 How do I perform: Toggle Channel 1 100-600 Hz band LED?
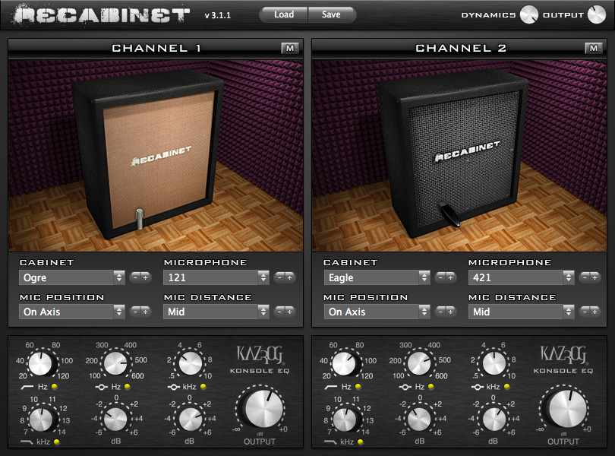coord(127,387)
